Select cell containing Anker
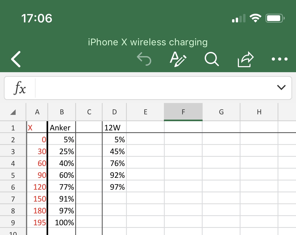Viewport: 296px width, 235px height. [x=62, y=128]
